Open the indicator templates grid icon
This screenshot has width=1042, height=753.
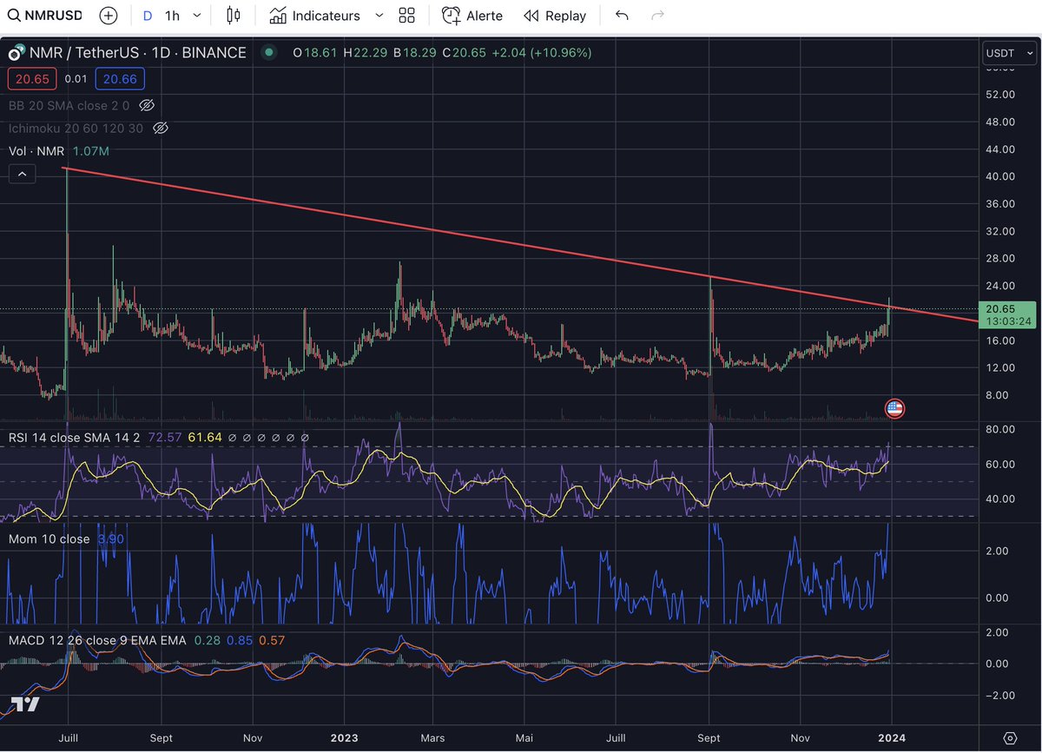(x=406, y=16)
